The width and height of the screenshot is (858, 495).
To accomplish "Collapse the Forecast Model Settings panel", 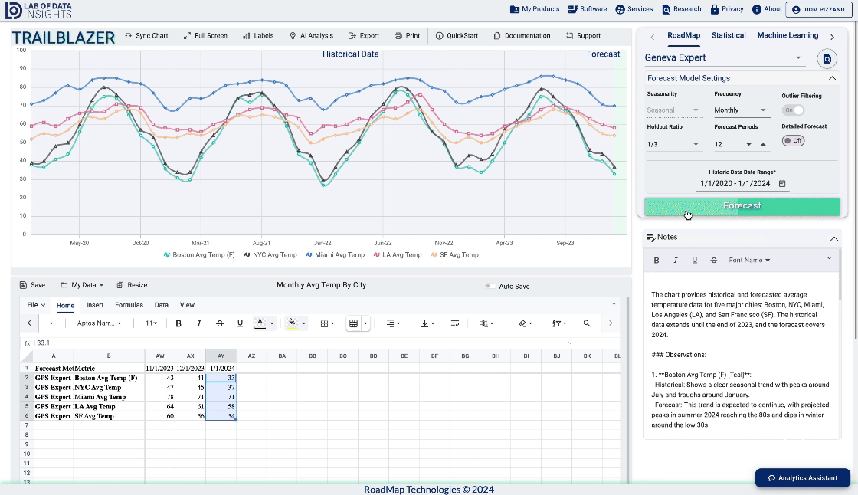I will pyautogui.click(x=833, y=78).
